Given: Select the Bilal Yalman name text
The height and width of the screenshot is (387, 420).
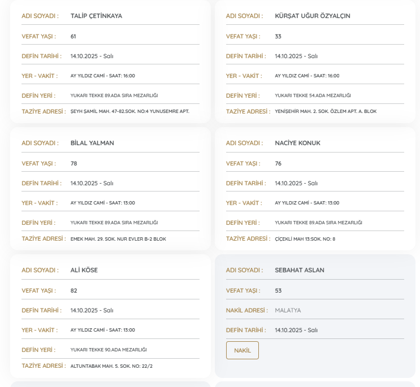Looking at the screenshot, I should (x=92, y=143).
